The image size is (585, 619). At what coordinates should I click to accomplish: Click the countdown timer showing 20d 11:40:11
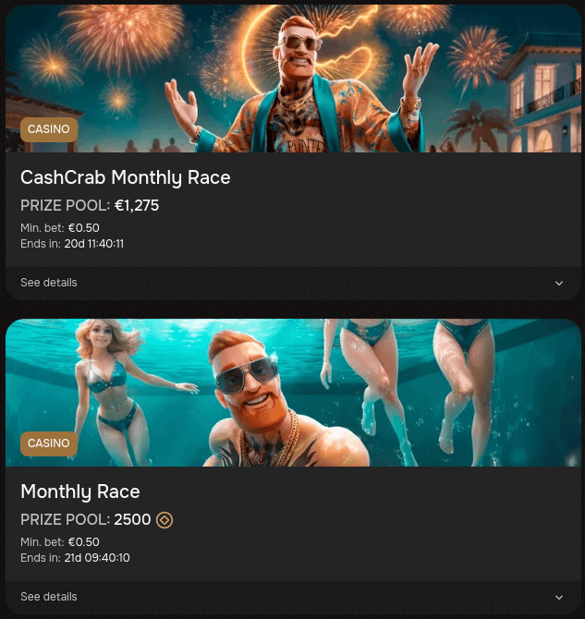click(93, 244)
